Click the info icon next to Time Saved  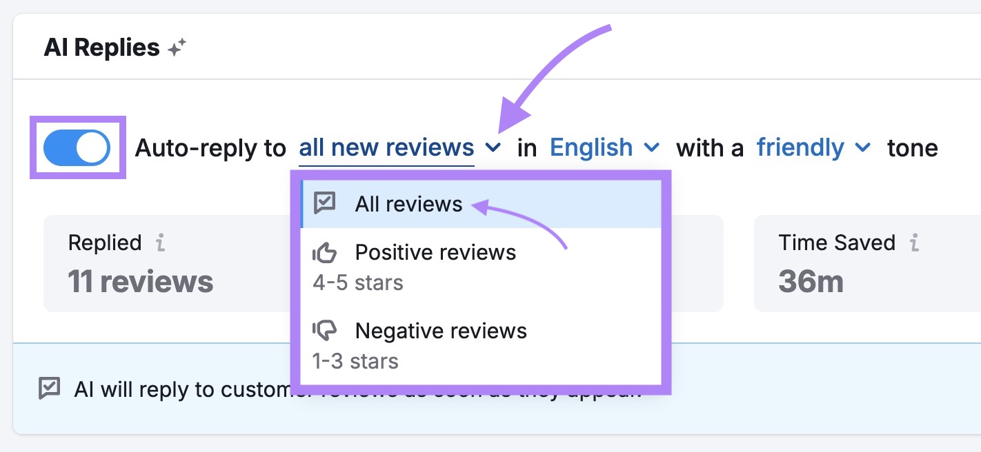click(x=913, y=243)
